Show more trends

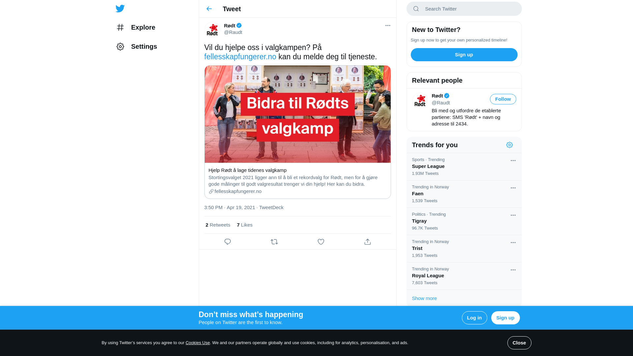[x=424, y=298]
